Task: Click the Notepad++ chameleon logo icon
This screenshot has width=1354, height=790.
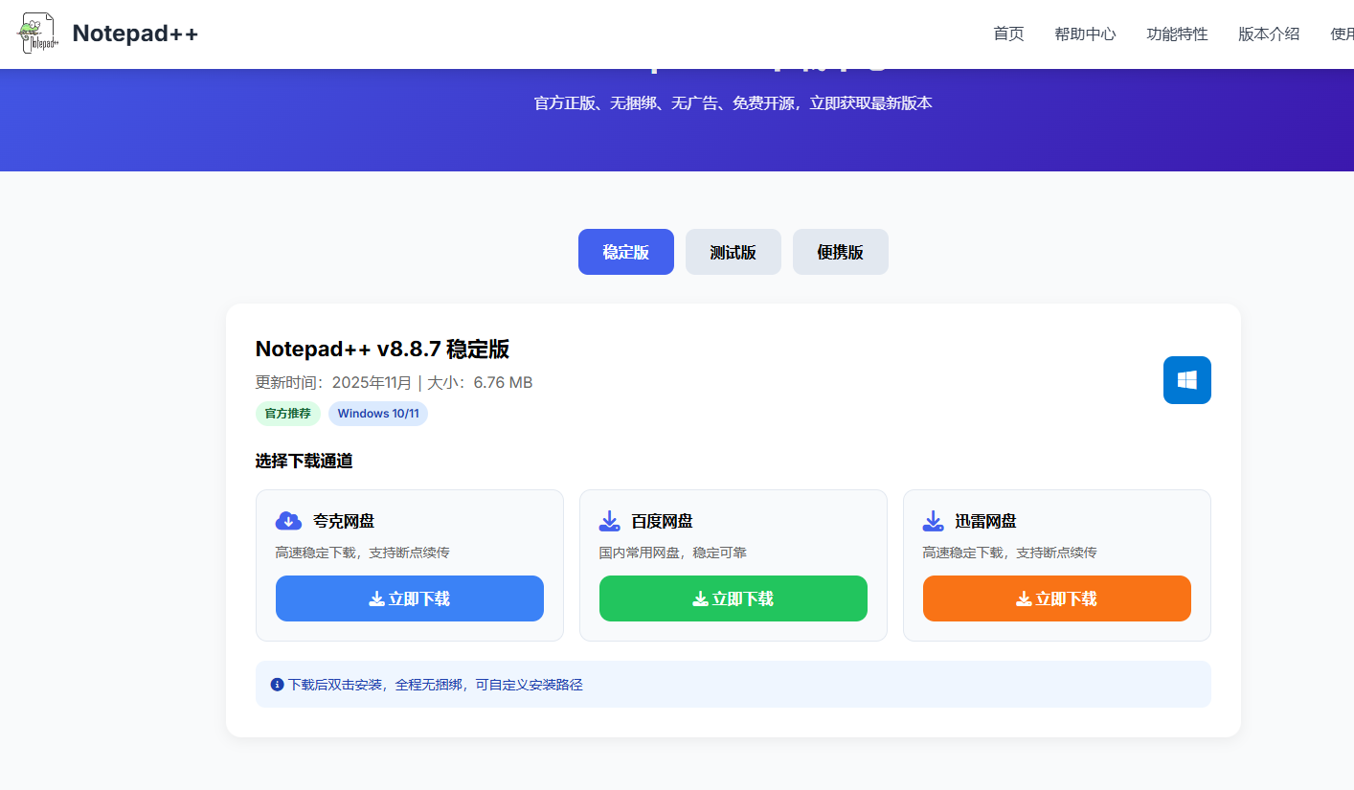Action: [37, 34]
